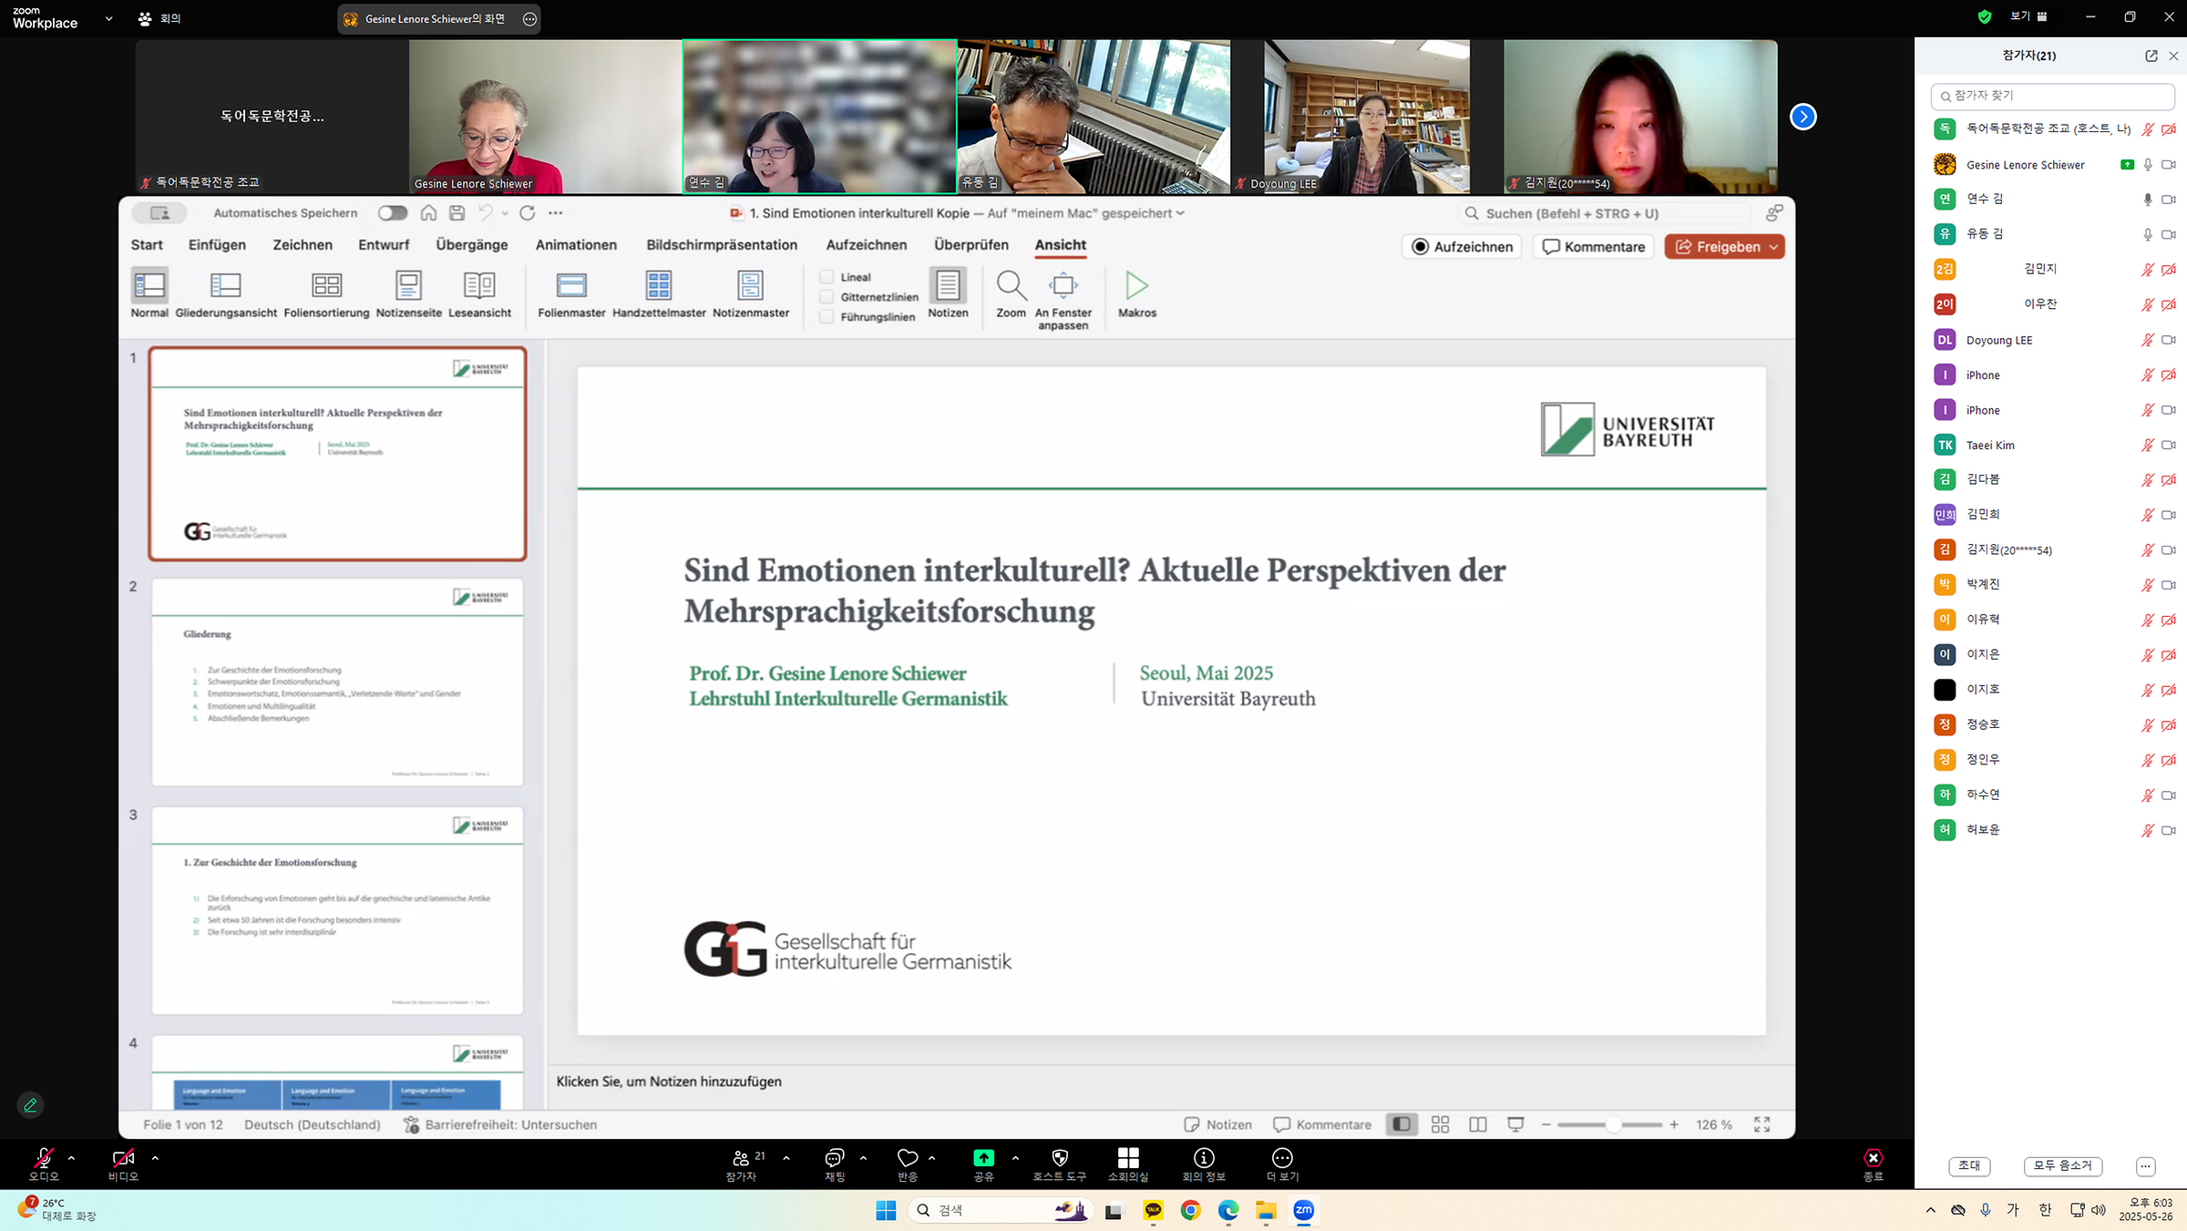This screenshot has width=2187, height=1231.
Task: Open the Zoom chat (채팅)
Action: click(834, 1164)
